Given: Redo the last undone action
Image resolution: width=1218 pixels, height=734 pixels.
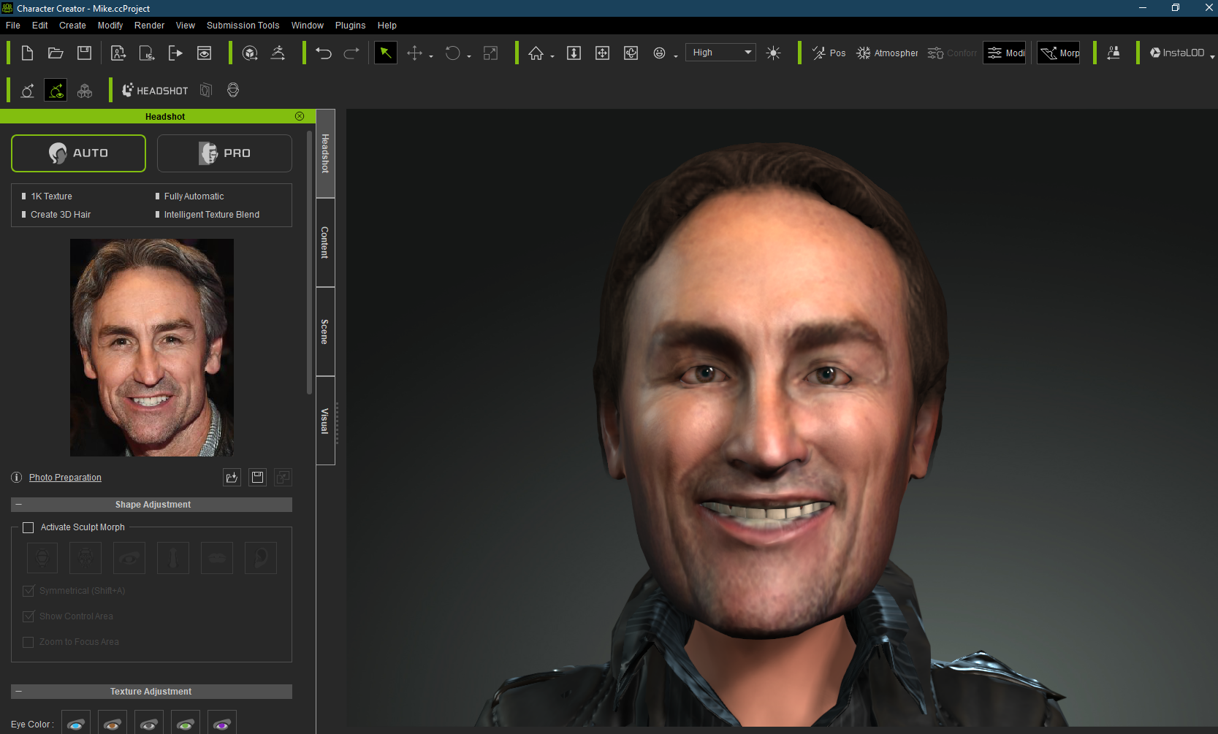Looking at the screenshot, I should [x=351, y=53].
